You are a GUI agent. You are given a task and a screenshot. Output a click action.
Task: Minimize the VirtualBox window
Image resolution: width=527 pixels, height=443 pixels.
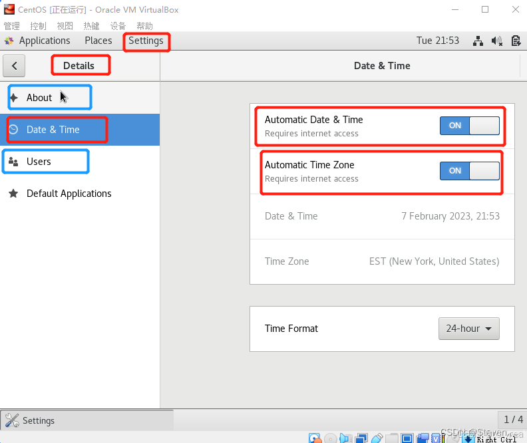pos(455,9)
